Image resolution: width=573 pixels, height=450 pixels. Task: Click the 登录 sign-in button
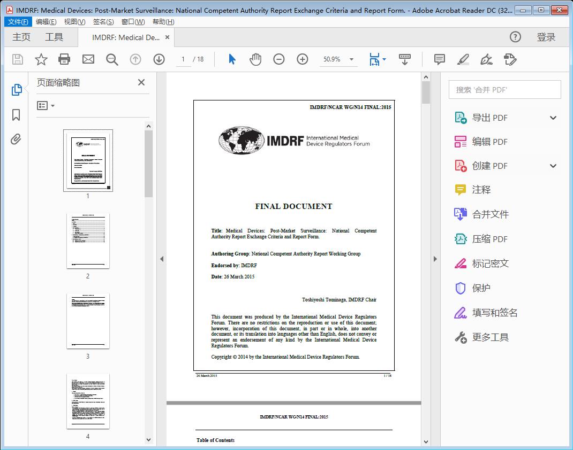coord(546,37)
